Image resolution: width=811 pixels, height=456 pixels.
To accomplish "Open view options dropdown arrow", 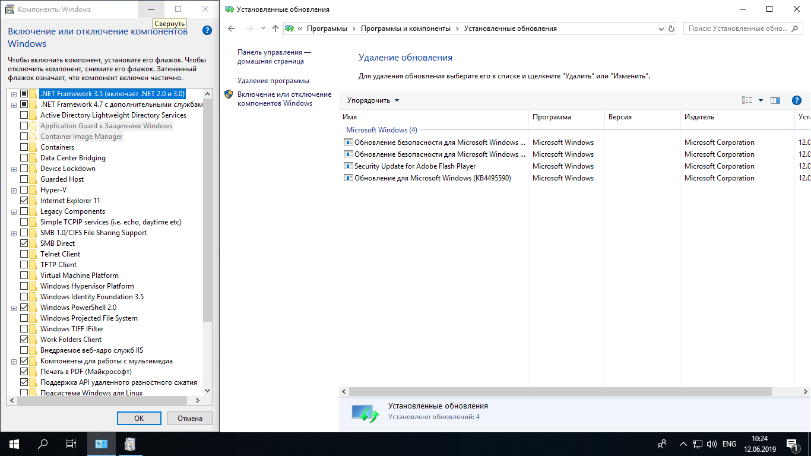I will coord(761,100).
